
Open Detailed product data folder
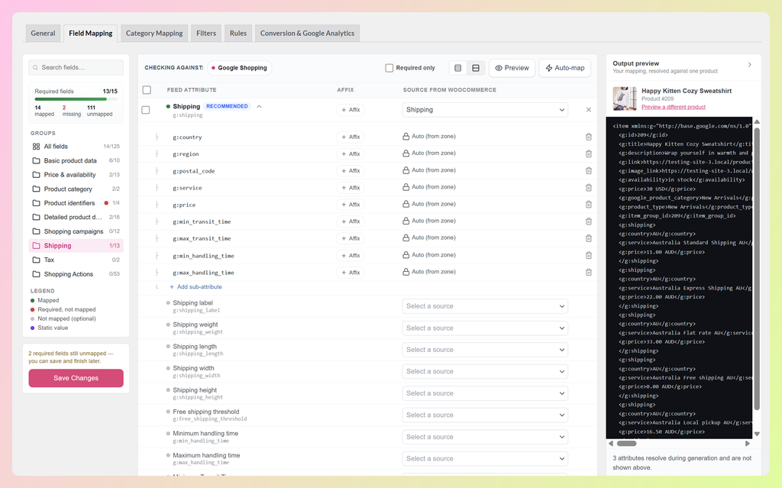(x=76, y=217)
